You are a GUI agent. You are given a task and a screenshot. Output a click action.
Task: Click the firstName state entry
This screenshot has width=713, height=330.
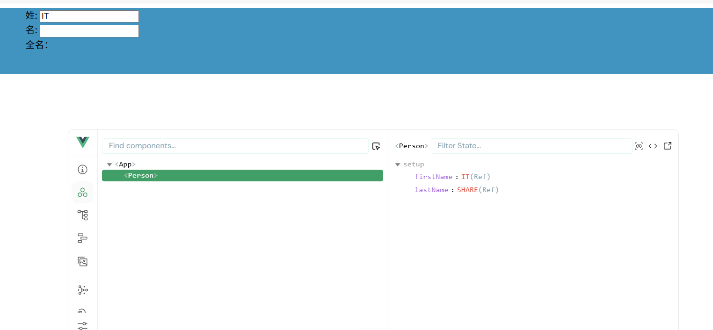[x=452, y=177]
